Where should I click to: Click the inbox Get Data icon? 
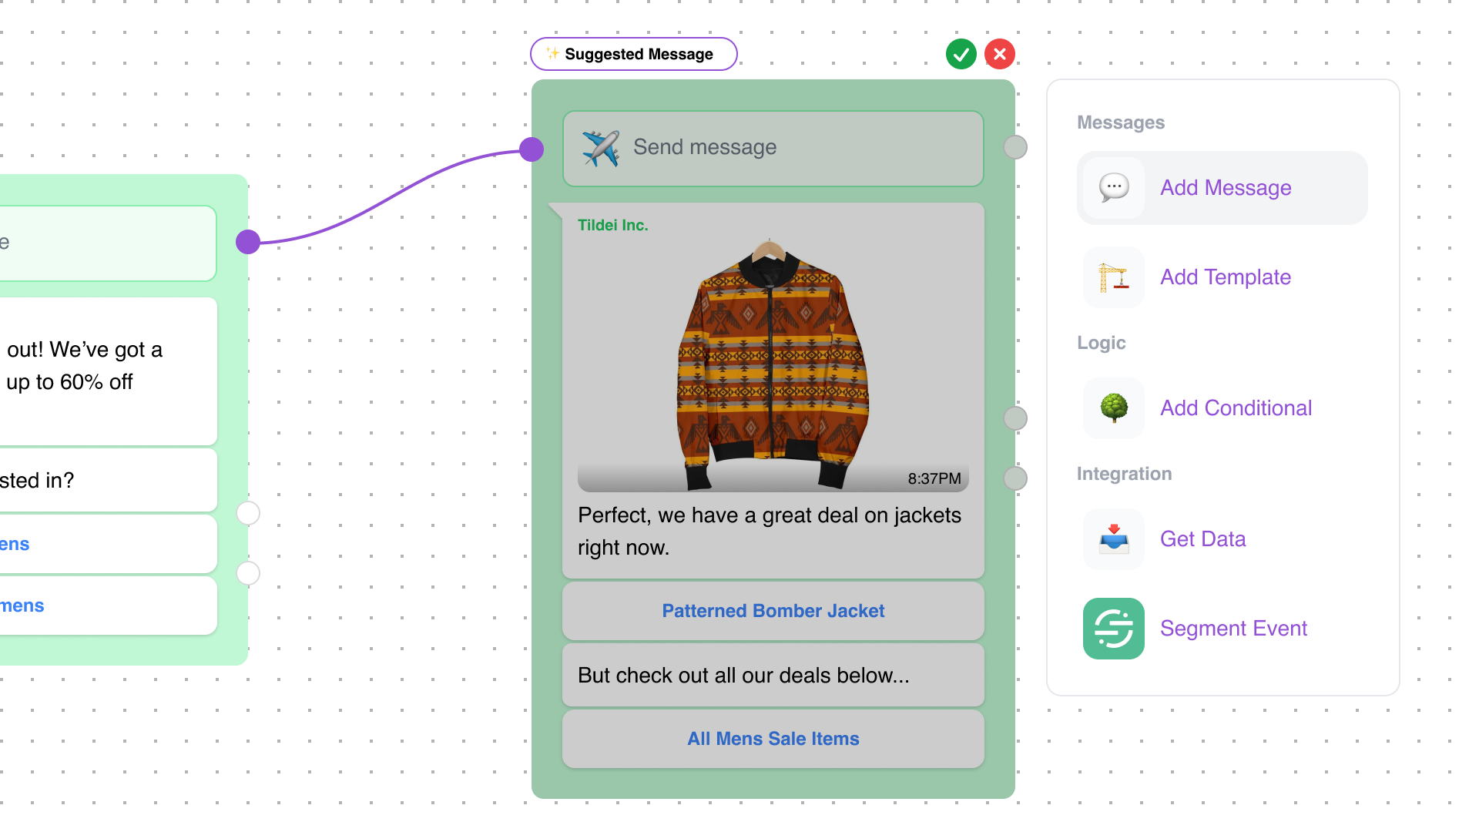click(x=1113, y=539)
